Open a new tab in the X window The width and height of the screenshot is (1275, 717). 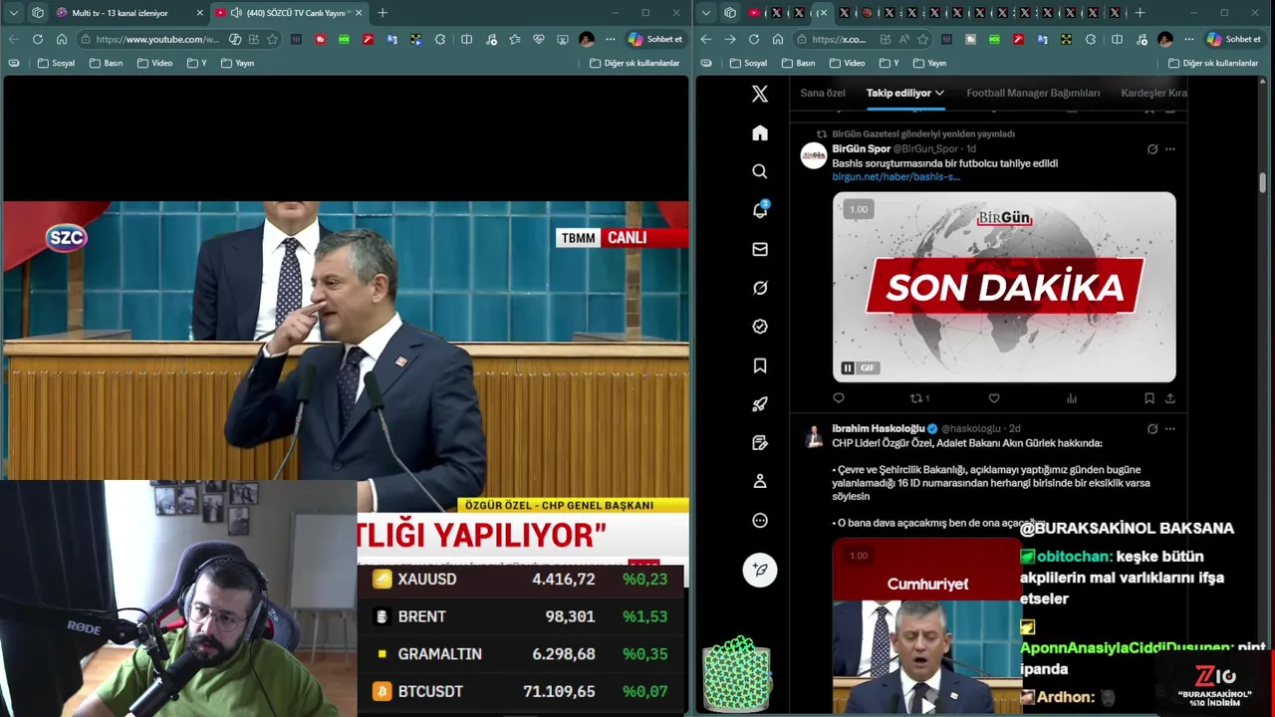click(x=1140, y=13)
